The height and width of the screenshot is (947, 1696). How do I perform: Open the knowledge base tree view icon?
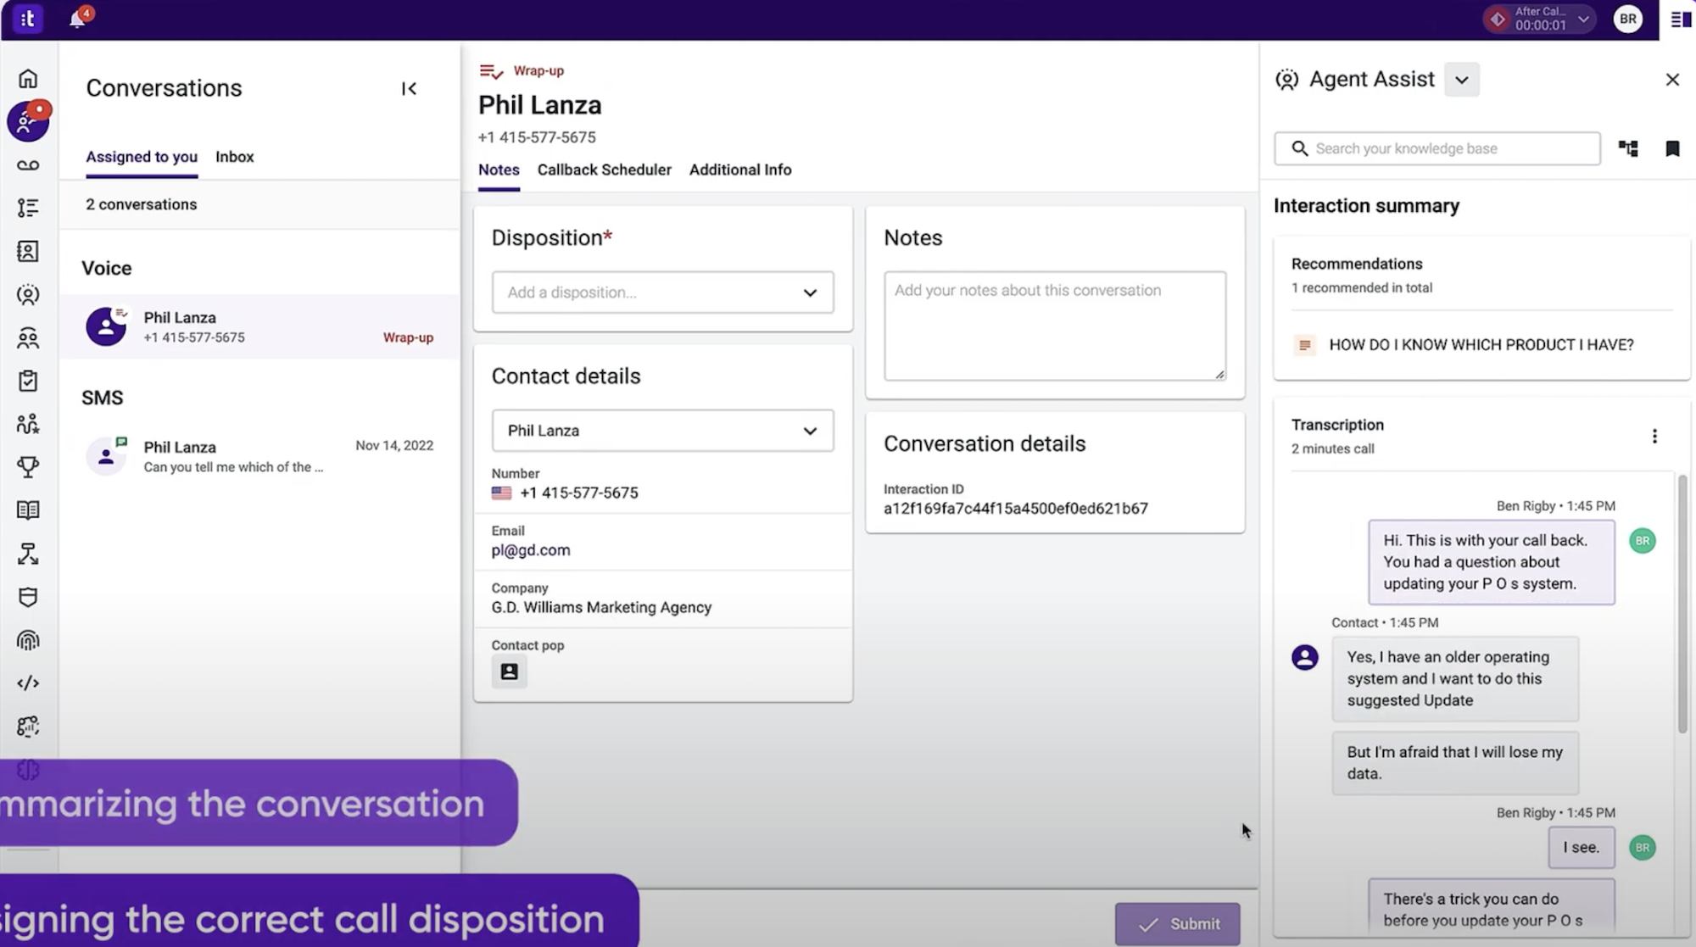coord(1628,148)
